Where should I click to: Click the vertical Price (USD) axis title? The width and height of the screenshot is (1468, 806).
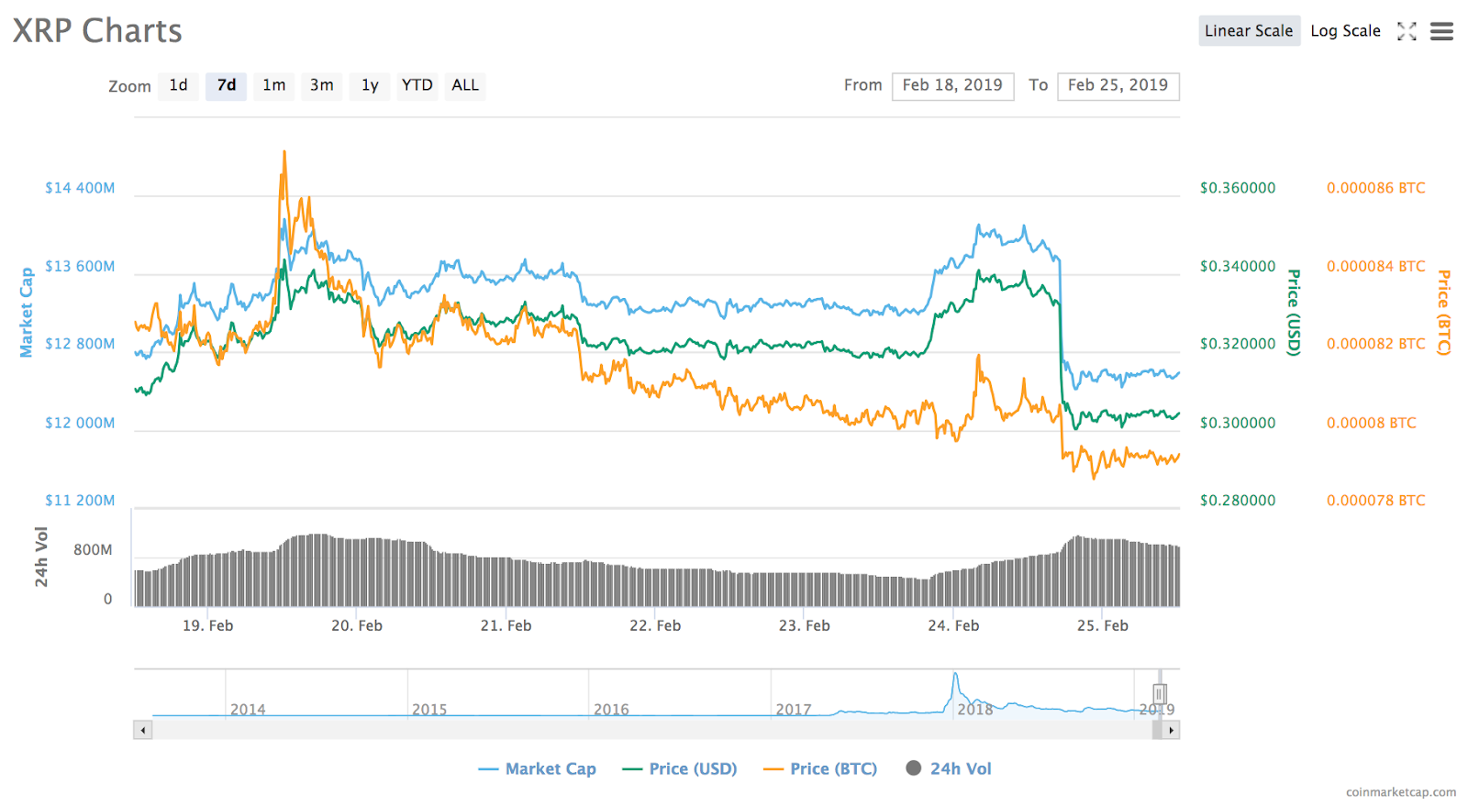1294,313
